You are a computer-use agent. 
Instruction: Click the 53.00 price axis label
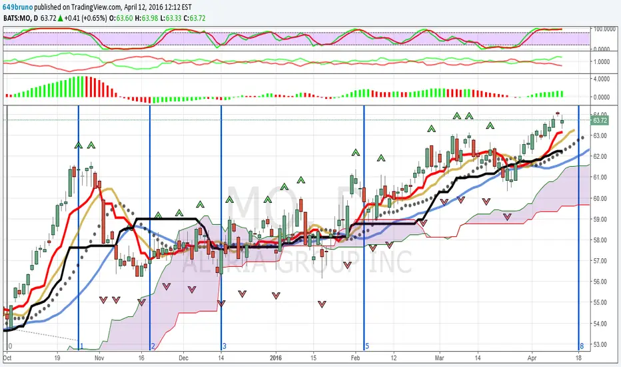tap(600, 344)
